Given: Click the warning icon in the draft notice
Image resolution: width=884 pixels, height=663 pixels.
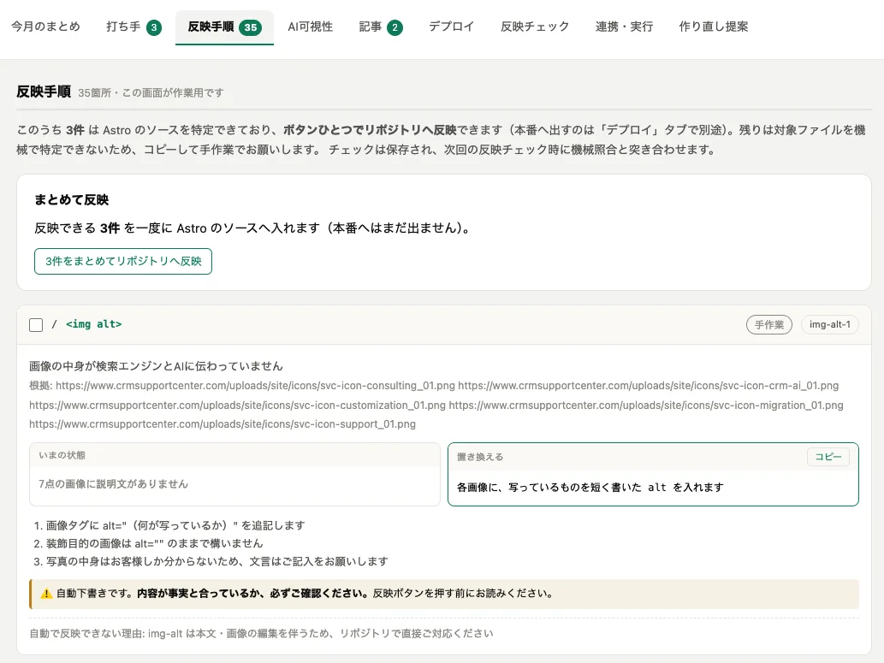Looking at the screenshot, I should coord(46,594).
